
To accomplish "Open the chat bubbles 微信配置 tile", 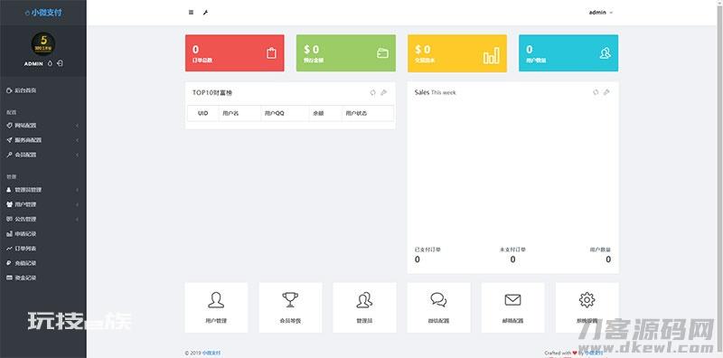I will [x=438, y=307].
